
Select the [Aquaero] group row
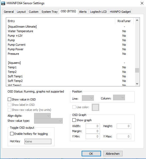point(70,63)
